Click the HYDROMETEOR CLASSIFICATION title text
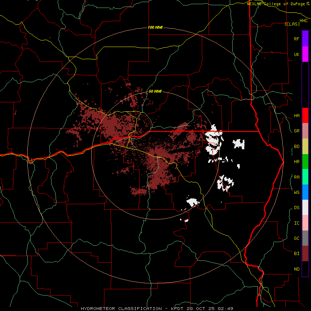This screenshot has width=311, height=311. tap(121, 309)
